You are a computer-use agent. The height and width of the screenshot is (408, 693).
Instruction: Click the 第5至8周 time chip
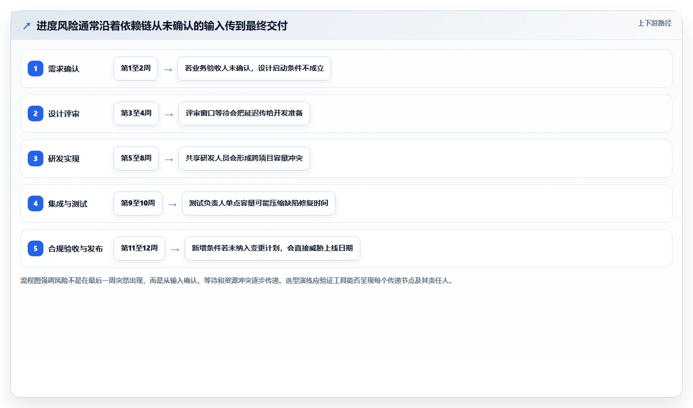click(136, 158)
